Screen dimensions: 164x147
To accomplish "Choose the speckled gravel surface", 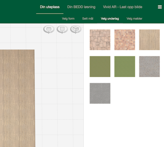I will pos(149,67).
